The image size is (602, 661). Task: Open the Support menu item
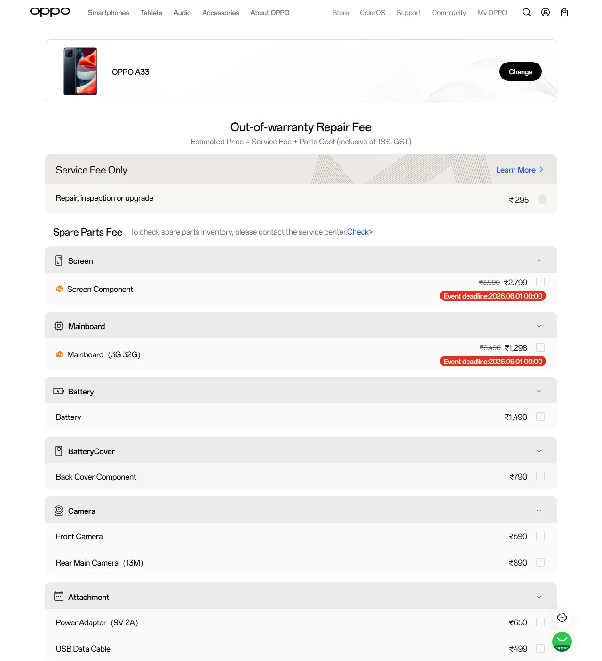point(408,13)
